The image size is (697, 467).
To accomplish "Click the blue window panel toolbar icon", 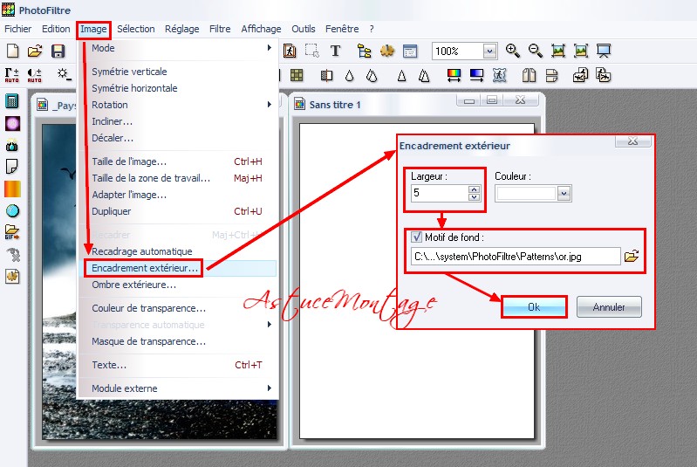I will (410, 52).
